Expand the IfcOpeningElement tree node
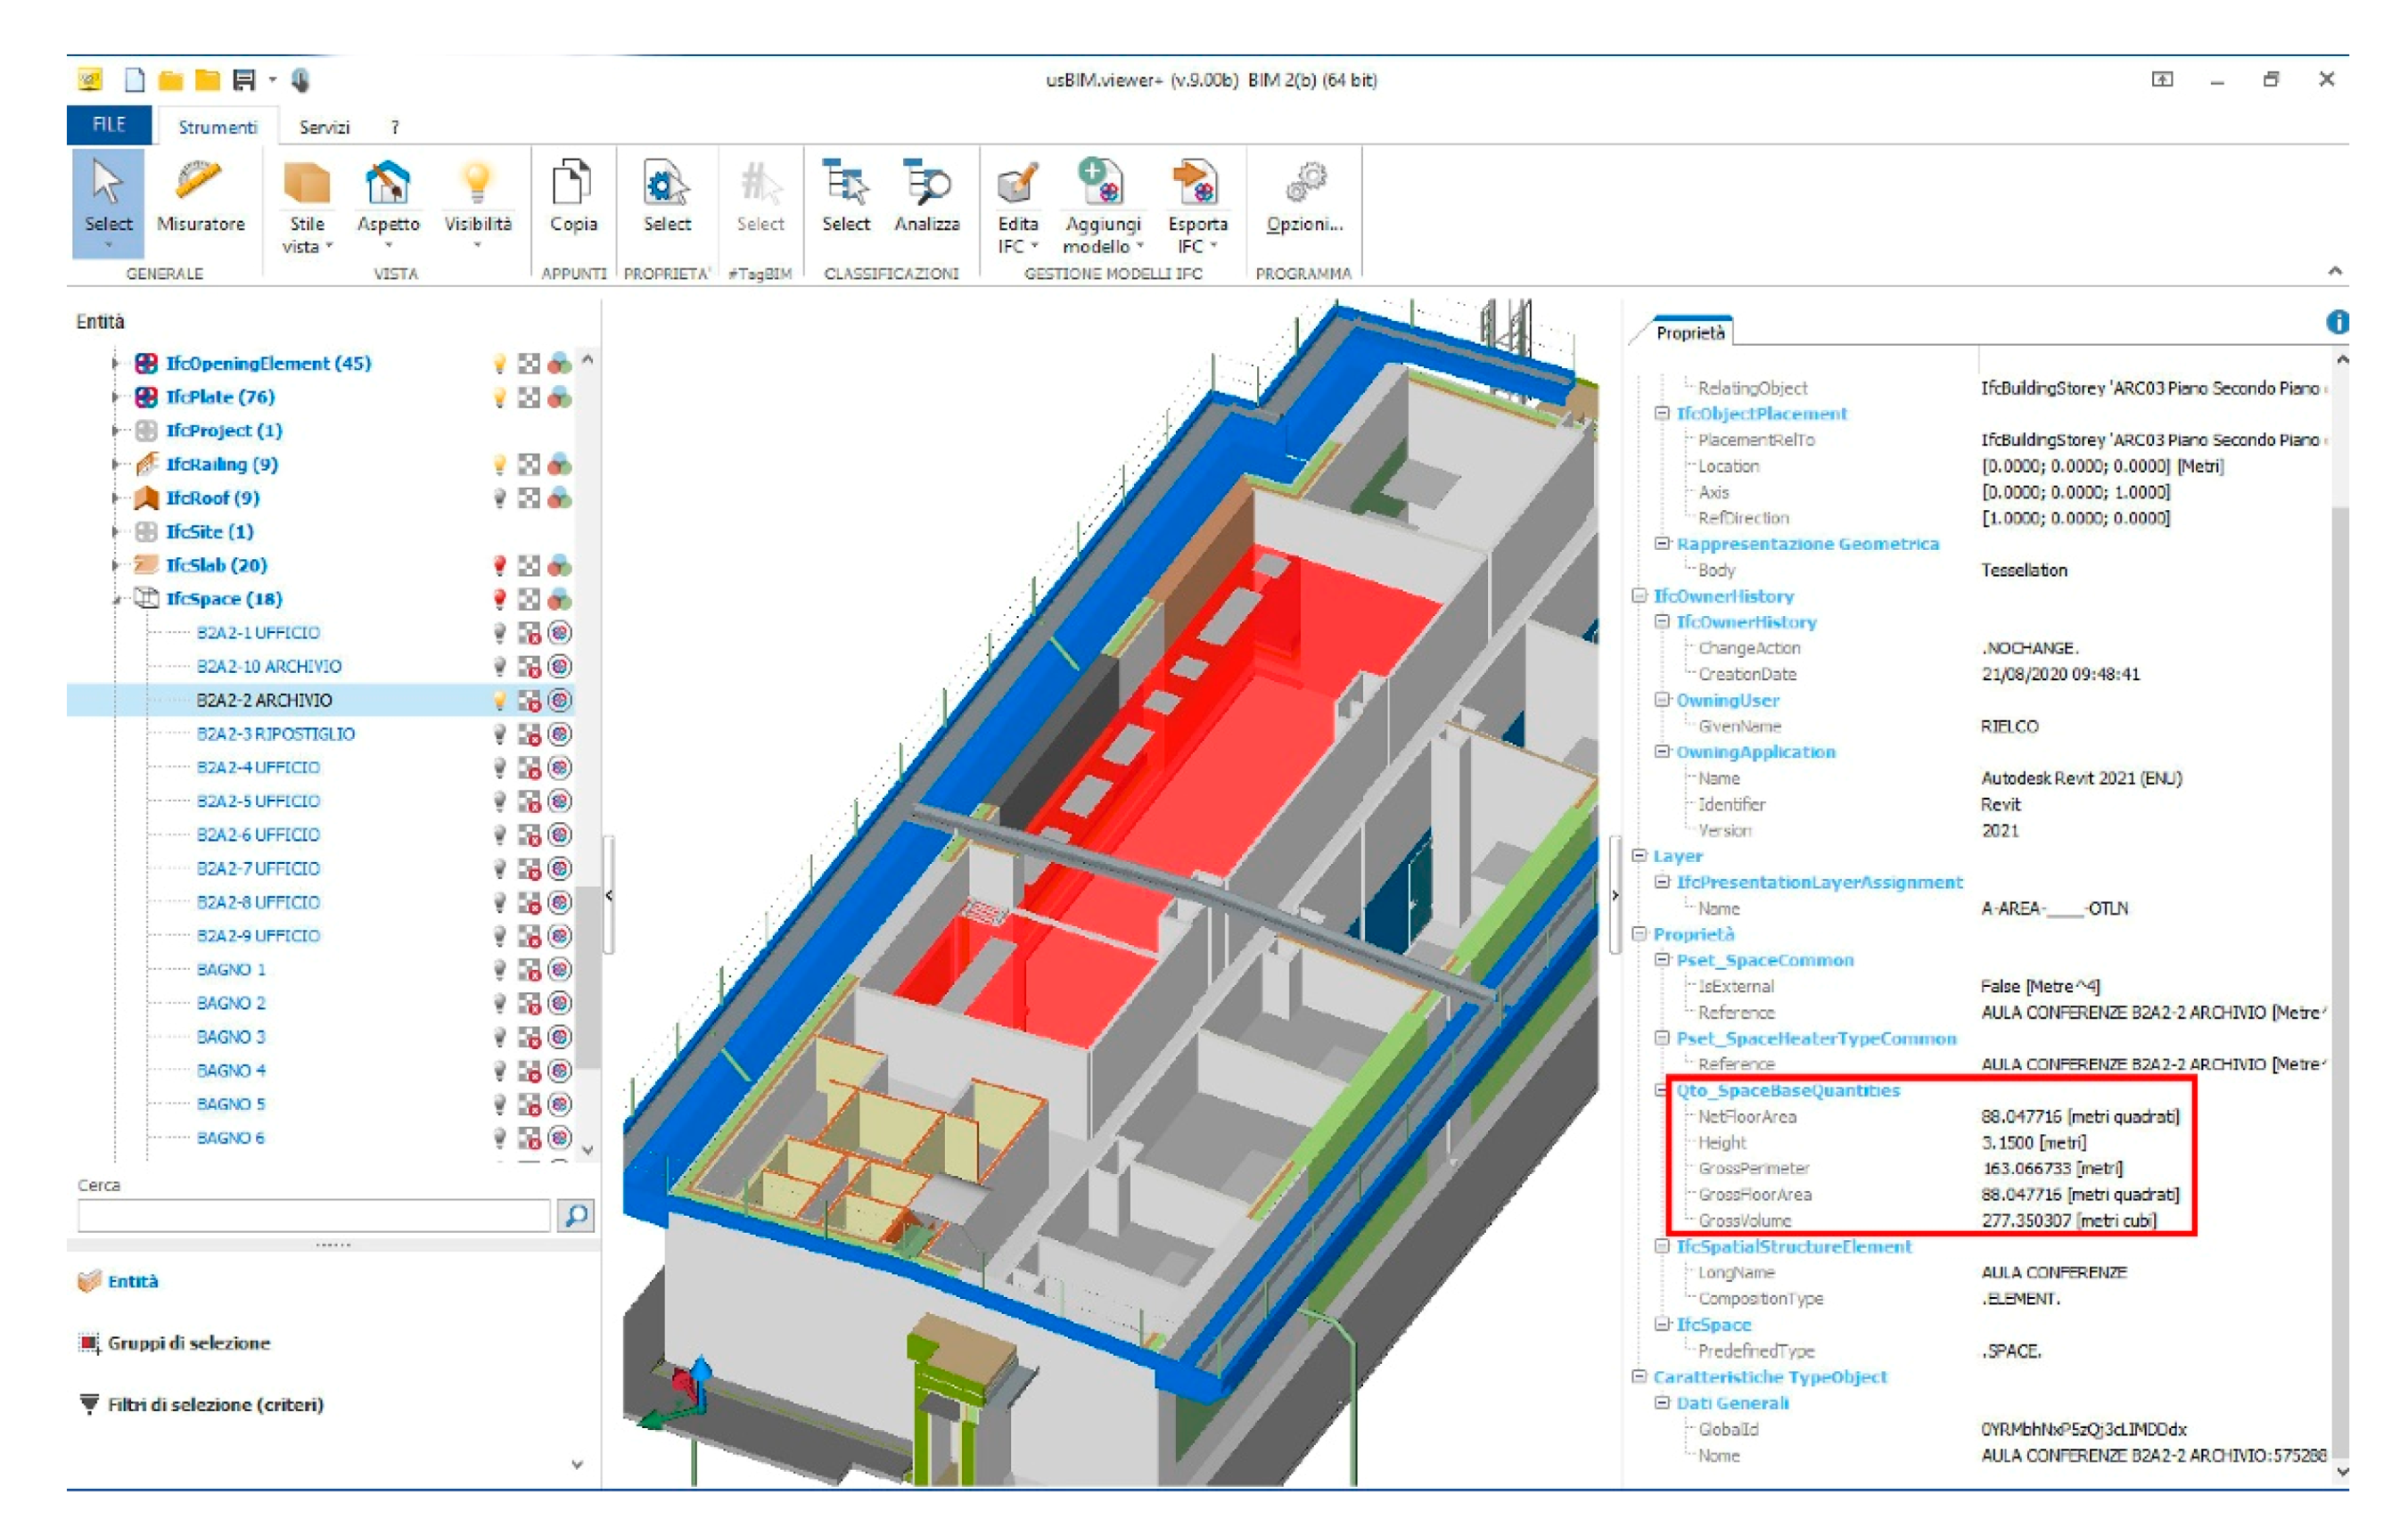 coord(116,363)
